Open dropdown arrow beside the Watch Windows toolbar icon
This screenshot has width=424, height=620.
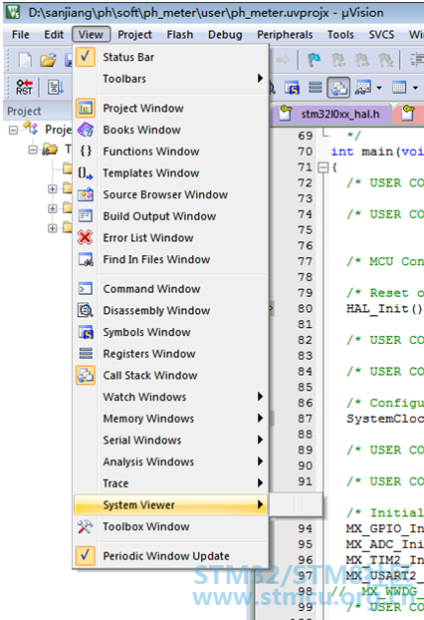379,88
